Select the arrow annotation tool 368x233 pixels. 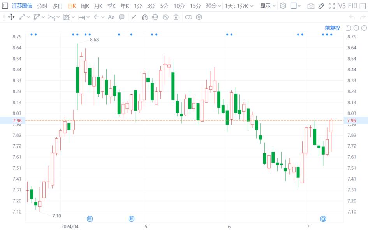click(x=96, y=17)
